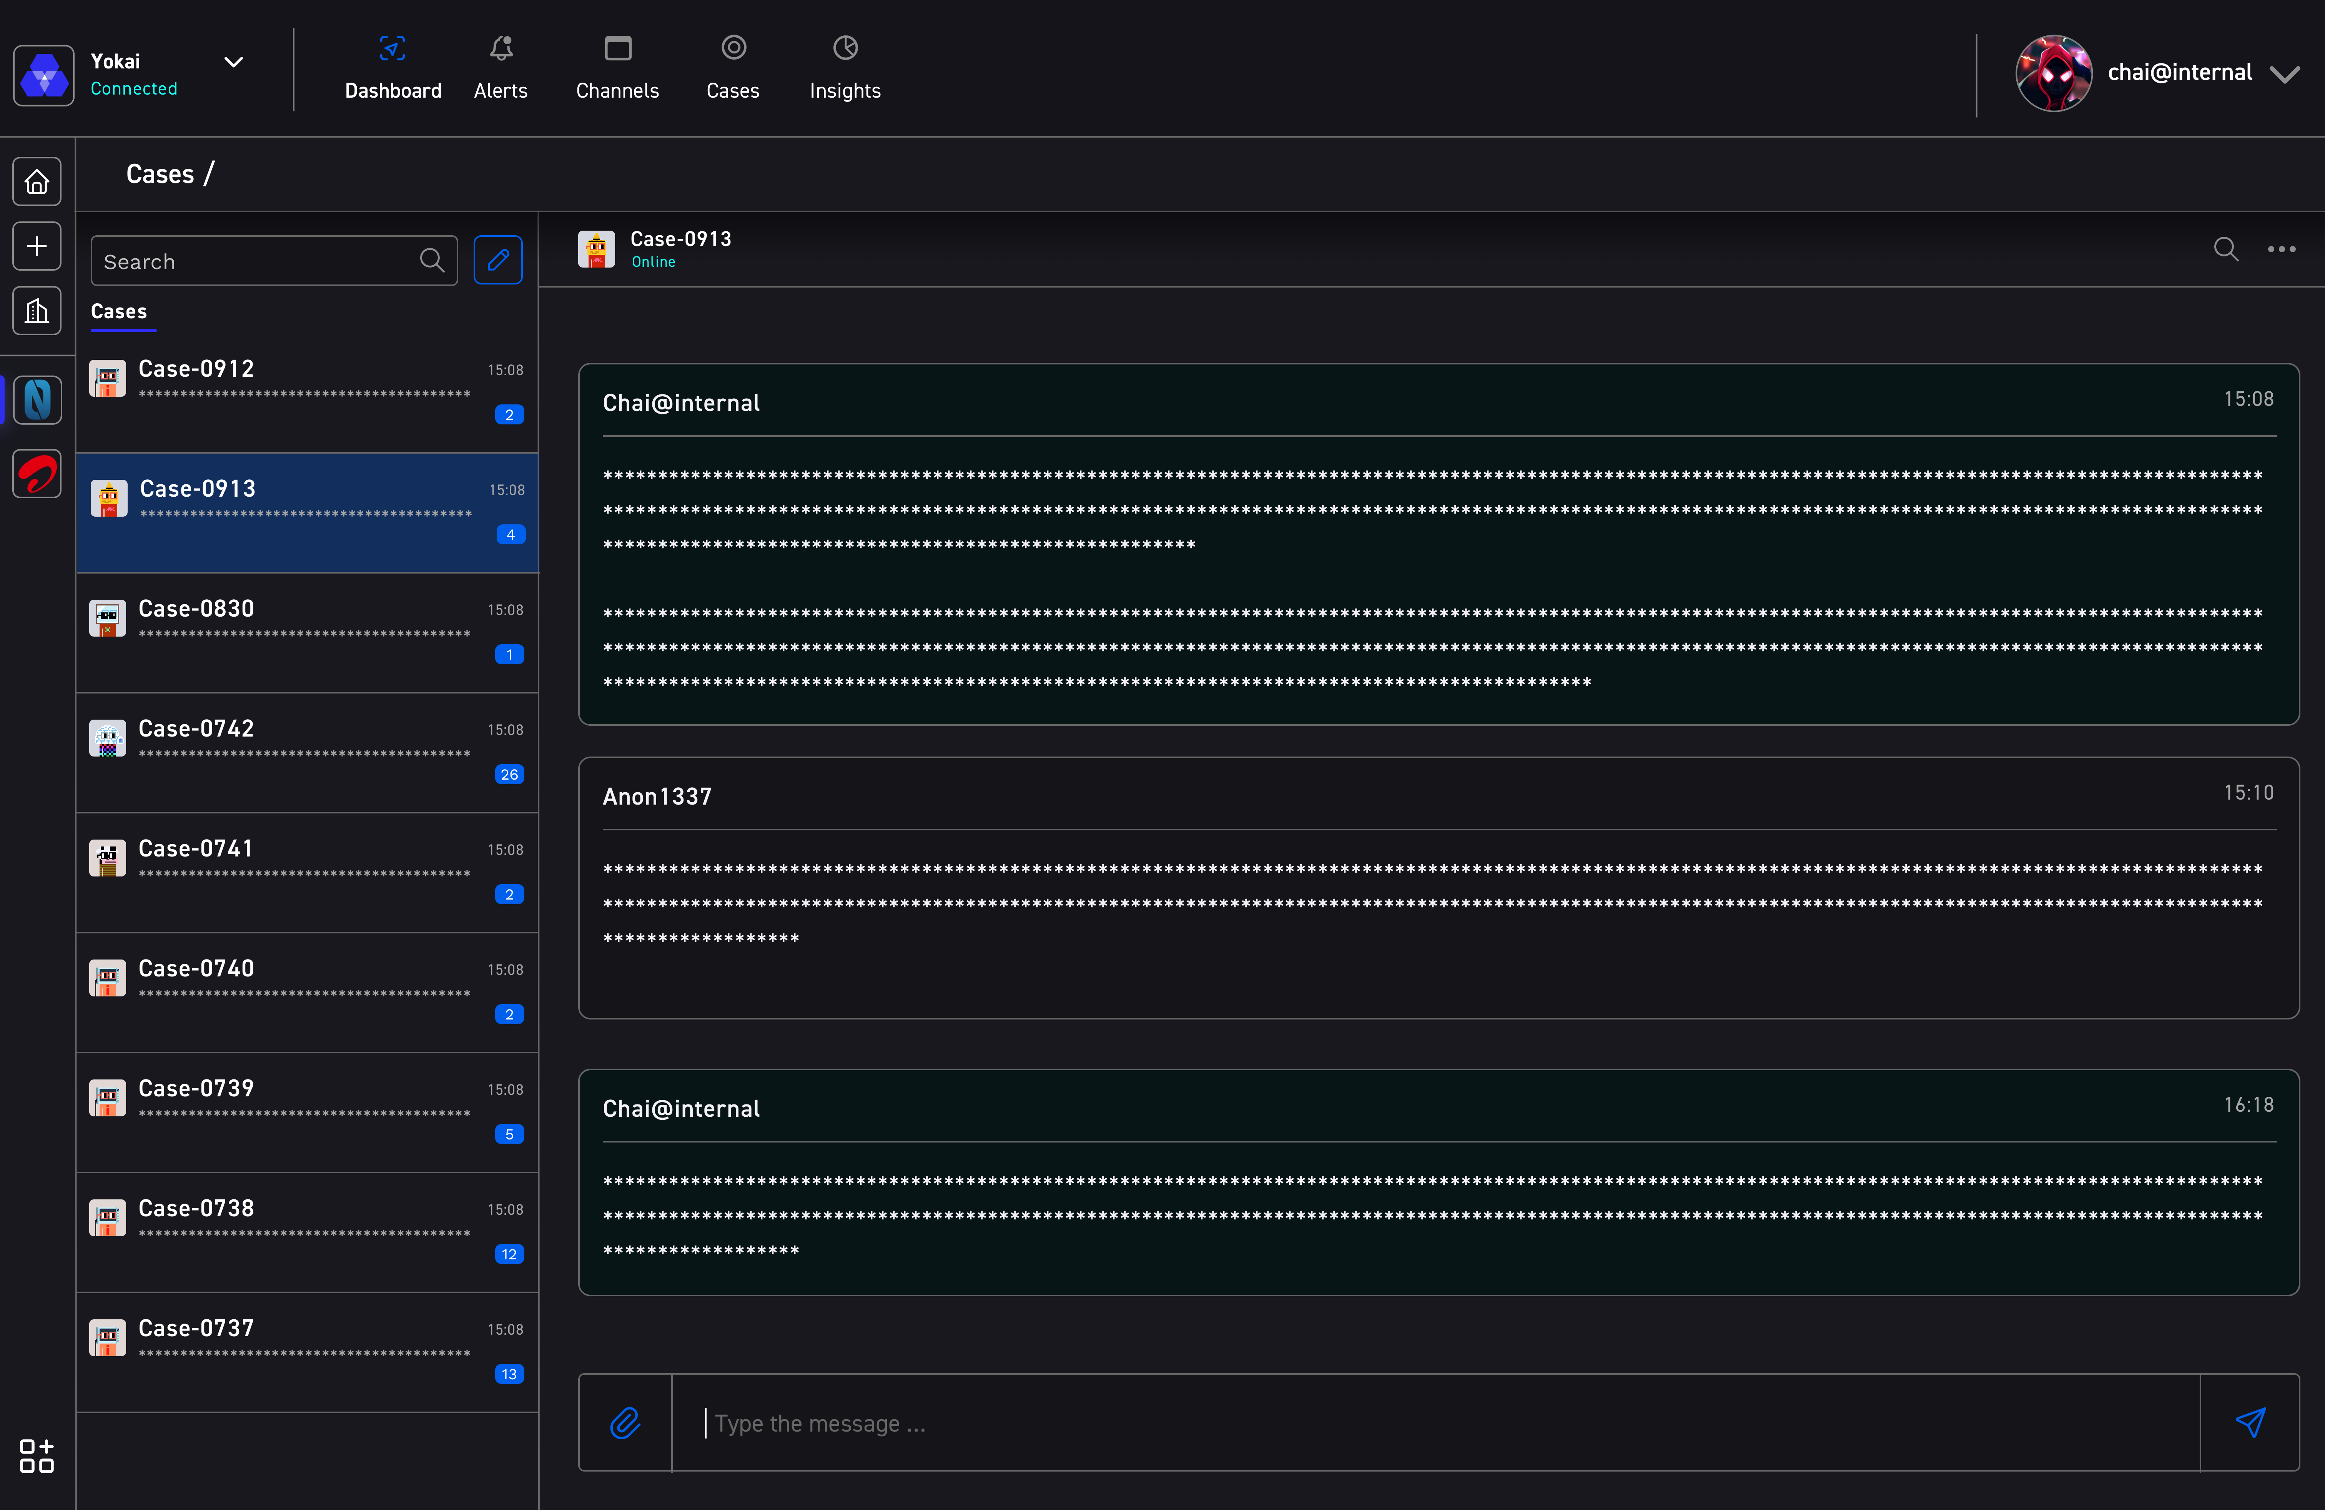
Task: Expand the Yokai workspace dropdown chevron
Action: coord(233,63)
